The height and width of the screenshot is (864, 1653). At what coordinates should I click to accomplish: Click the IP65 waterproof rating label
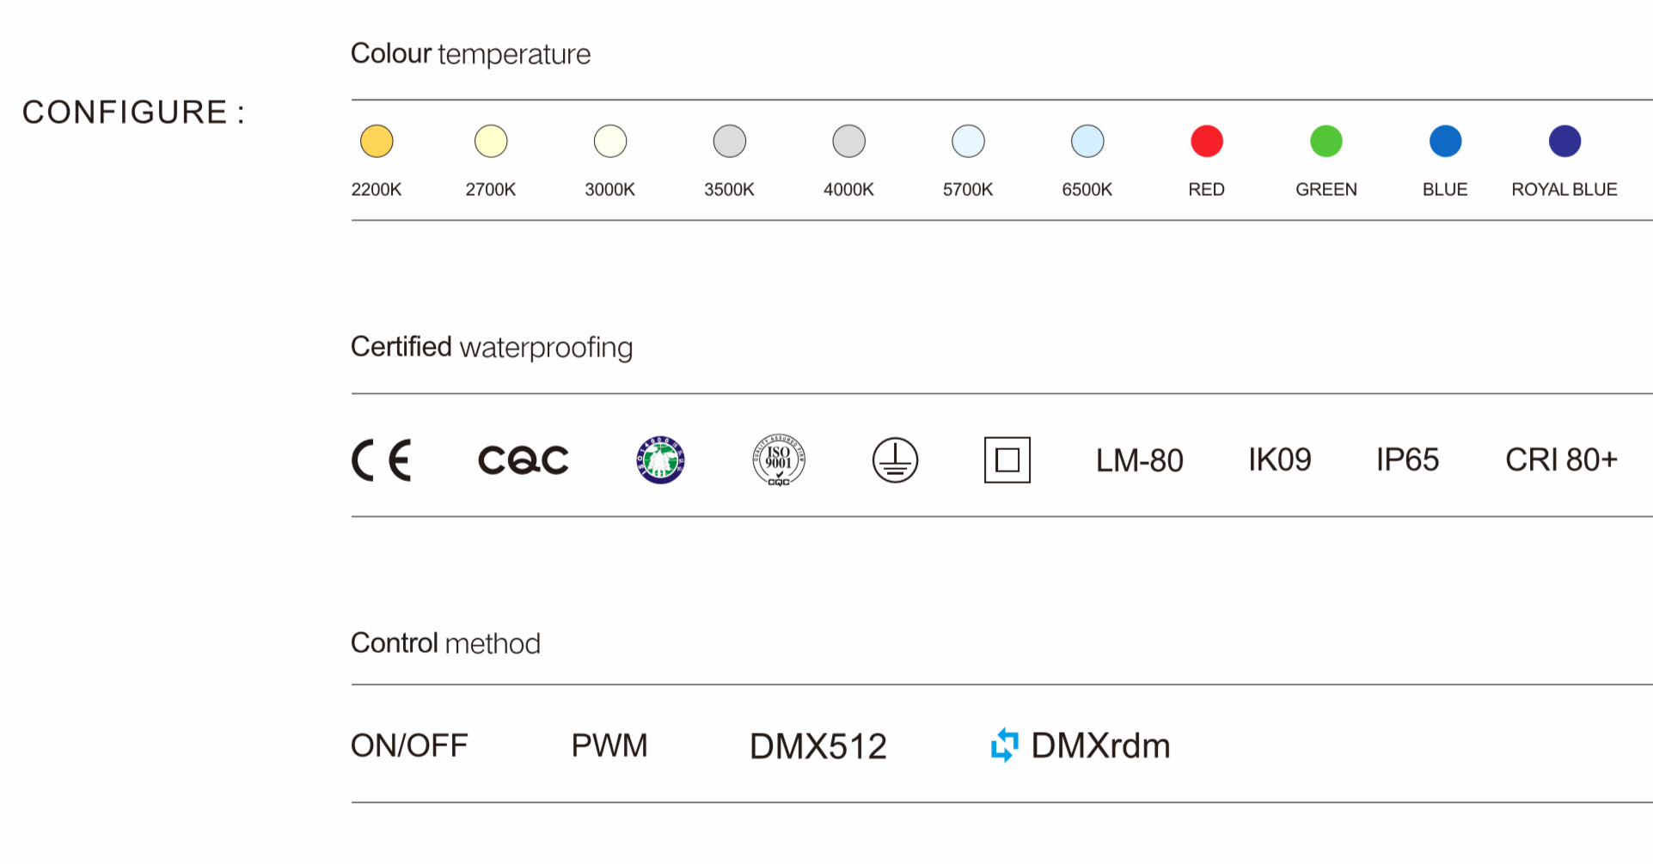(x=1407, y=460)
